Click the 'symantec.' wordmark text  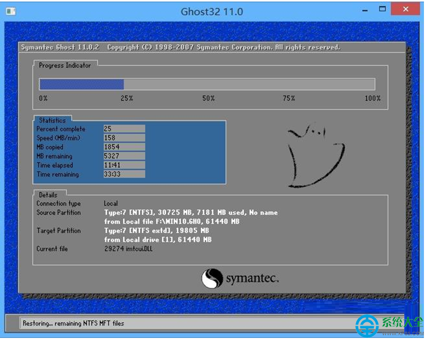point(252,278)
